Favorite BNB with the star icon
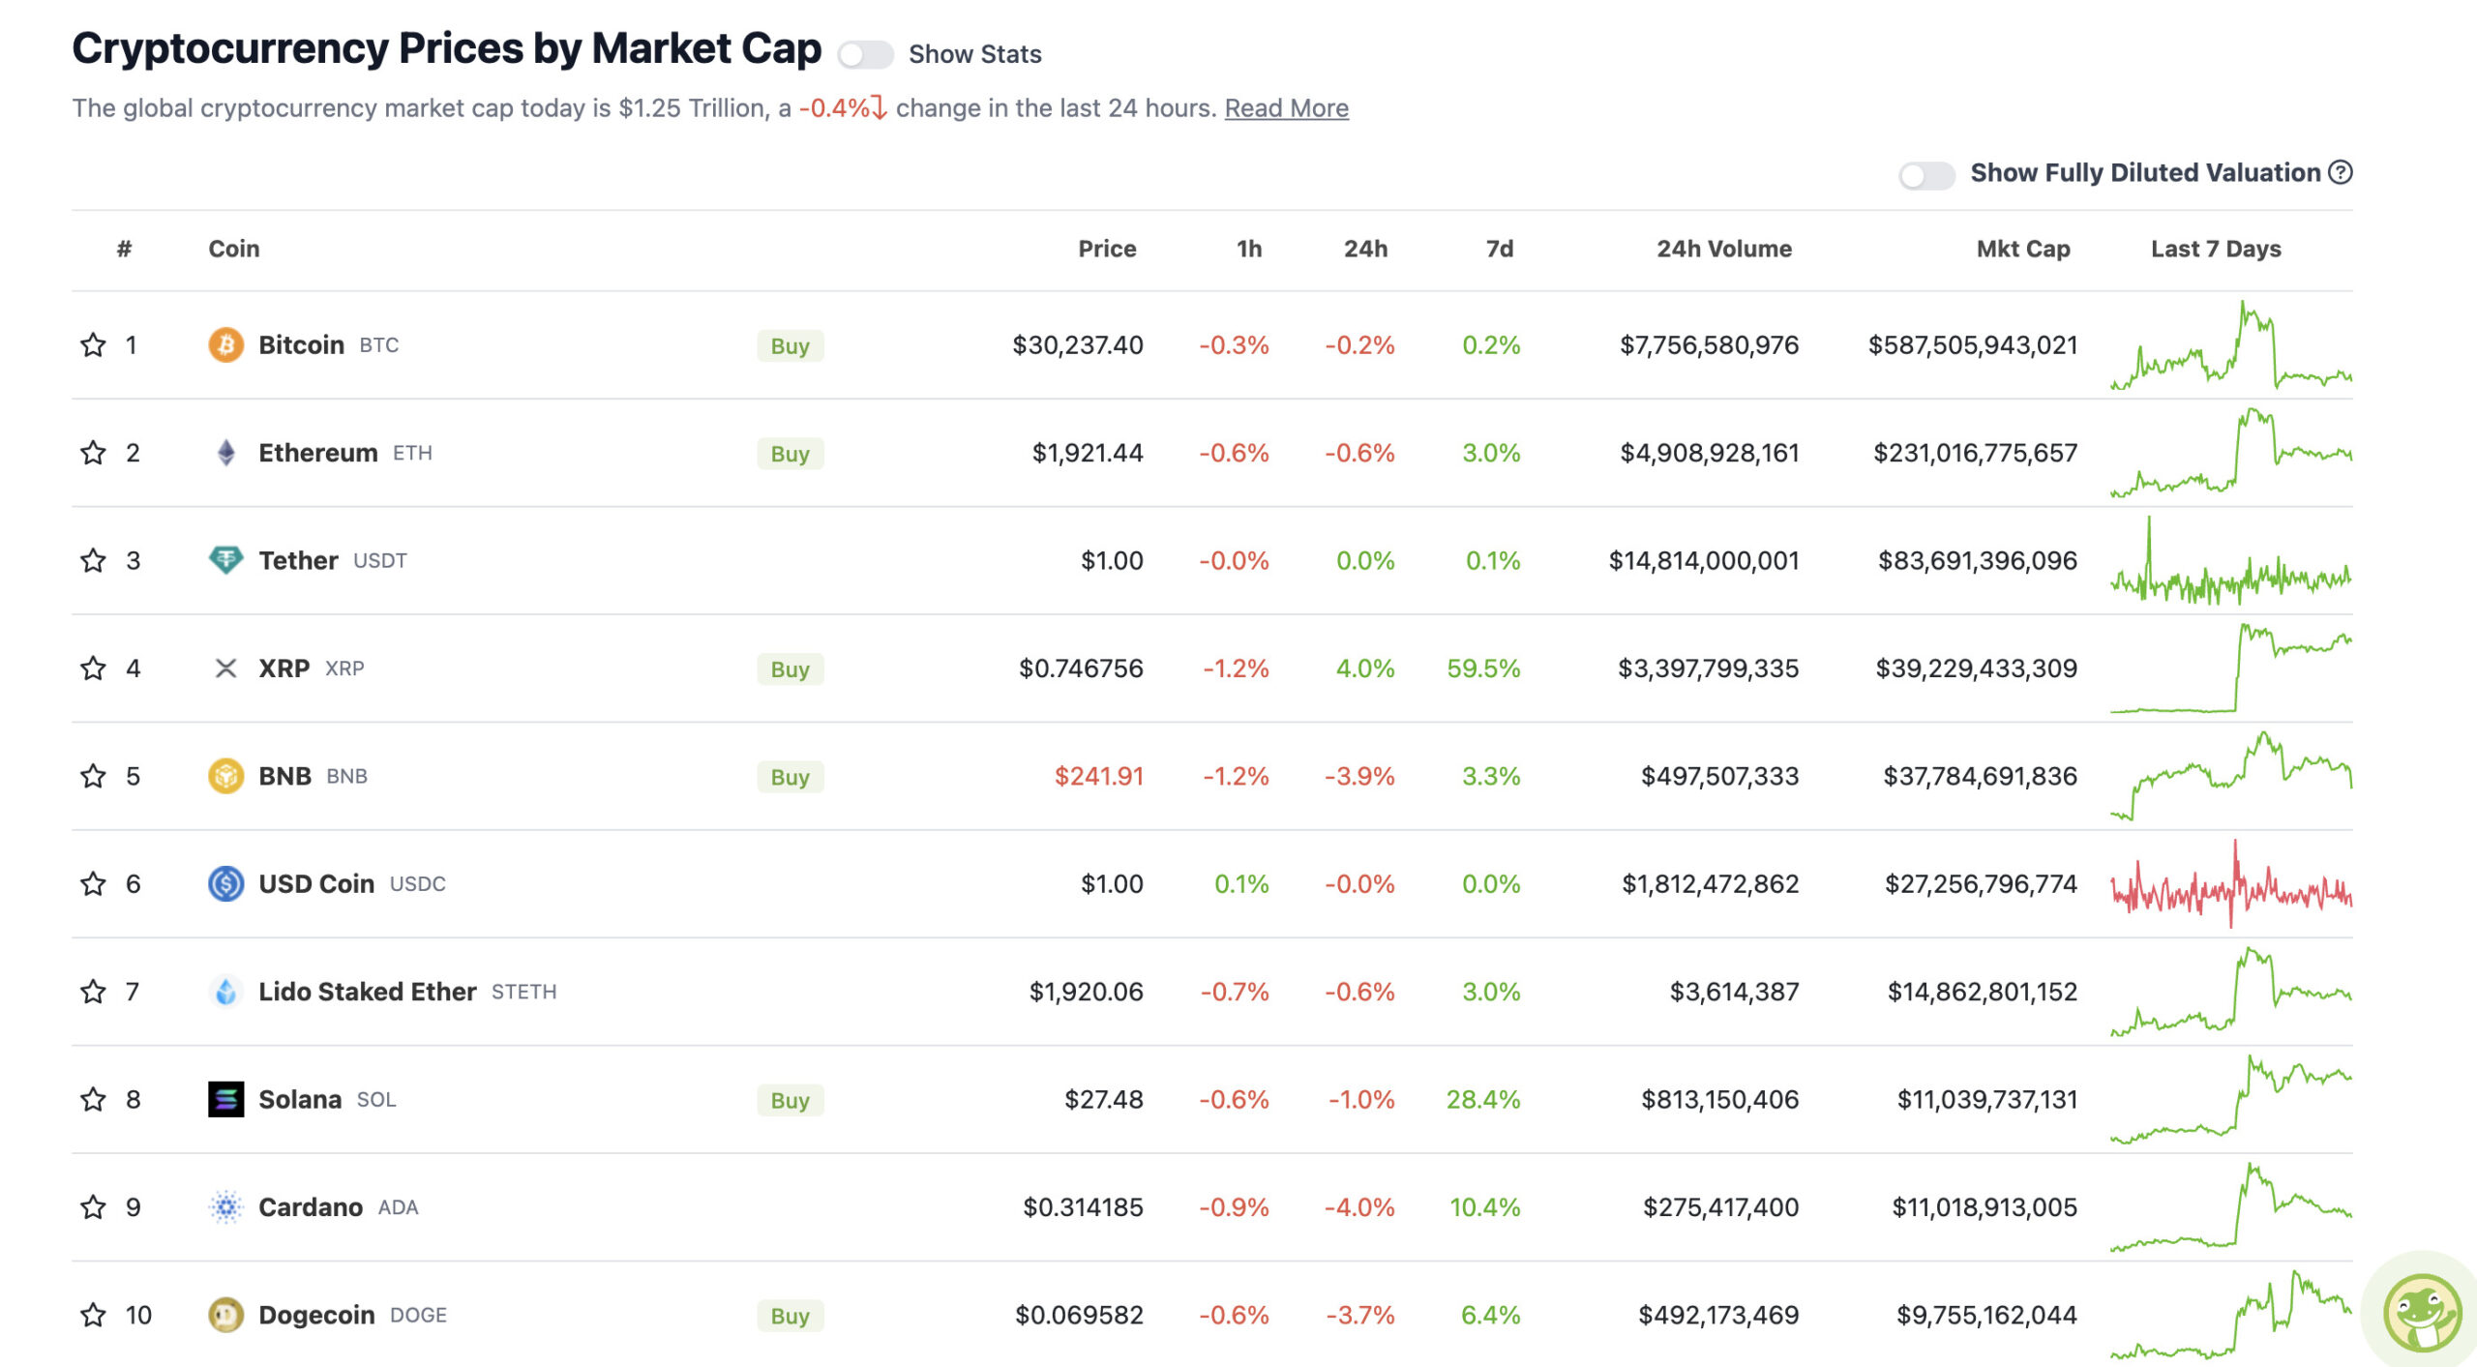 click(x=93, y=776)
